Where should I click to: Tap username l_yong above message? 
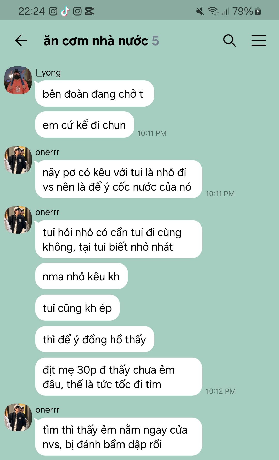point(48,73)
